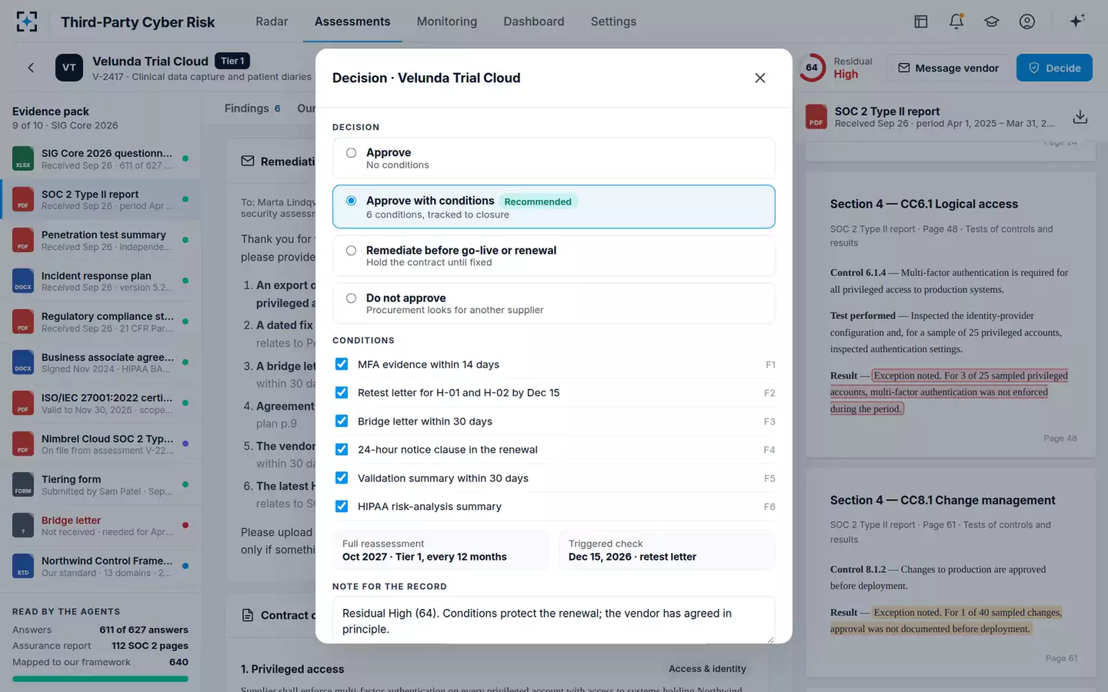
Task: Click the Full reassessment Oct 2027 card
Action: pos(441,550)
